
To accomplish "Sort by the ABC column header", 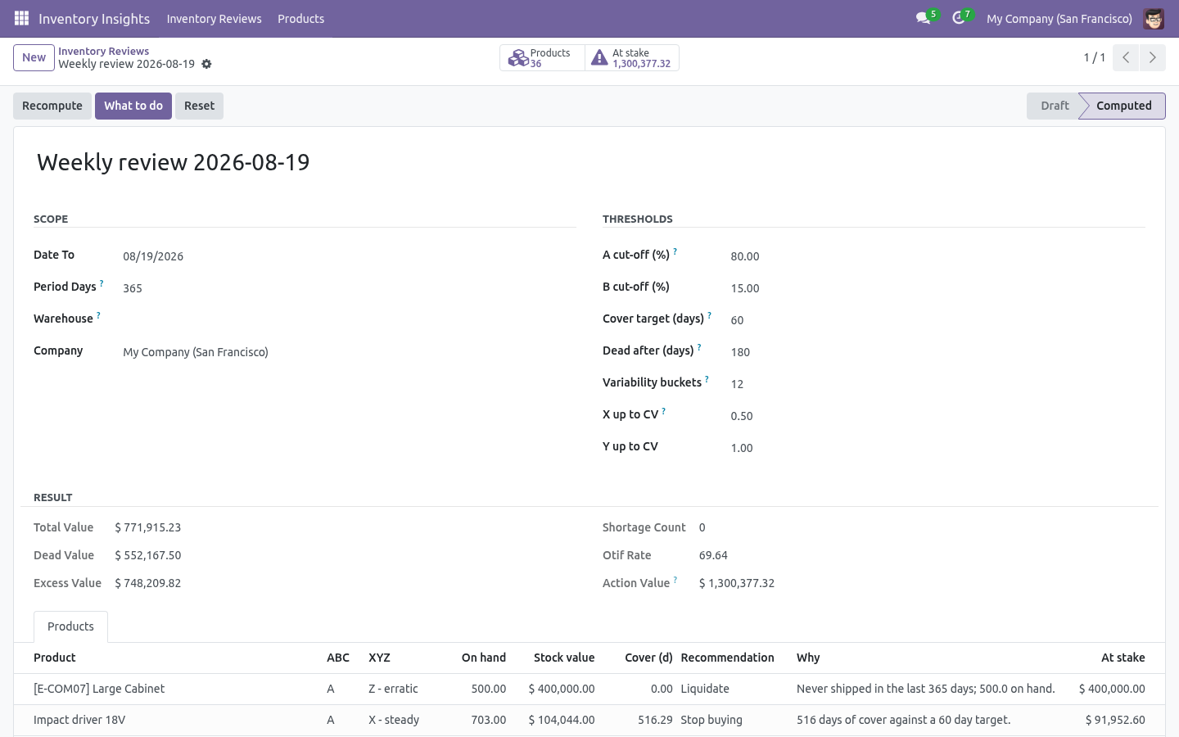I will pyautogui.click(x=338, y=658).
